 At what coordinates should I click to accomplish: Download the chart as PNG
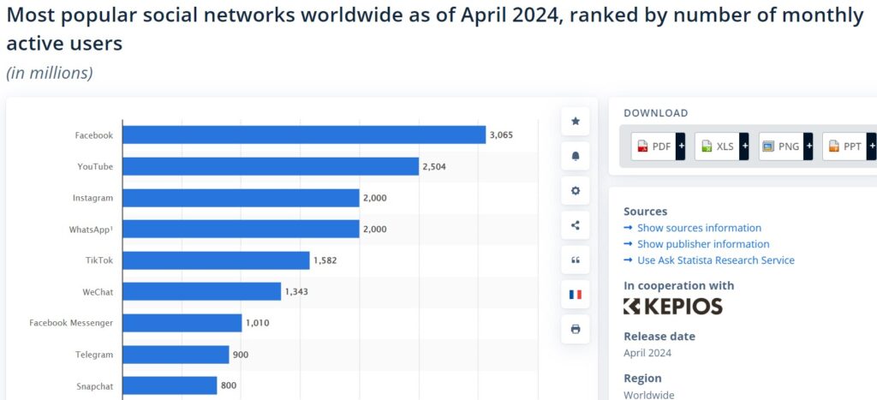[781, 146]
